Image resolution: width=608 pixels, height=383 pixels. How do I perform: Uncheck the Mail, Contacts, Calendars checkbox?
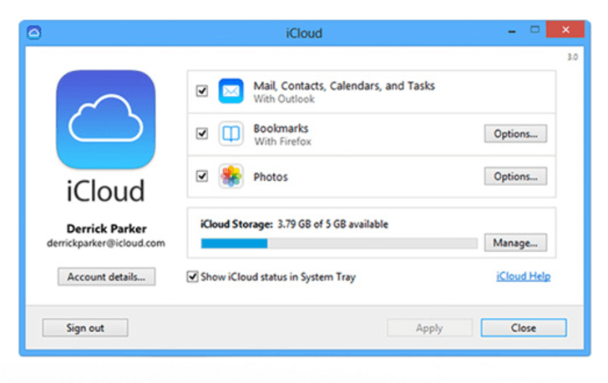pyautogui.click(x=202, y=91)
